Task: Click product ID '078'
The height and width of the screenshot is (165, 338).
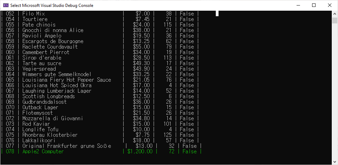Action: point(10,152)
